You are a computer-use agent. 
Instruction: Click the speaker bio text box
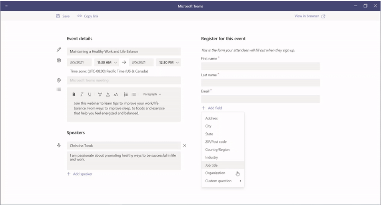124,161
